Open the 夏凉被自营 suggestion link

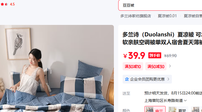pyautogui.click(x=193, y=16)
